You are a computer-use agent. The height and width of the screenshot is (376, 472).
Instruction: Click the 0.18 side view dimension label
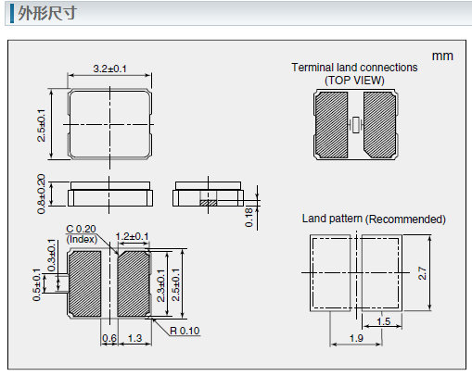tap(249, 218)
